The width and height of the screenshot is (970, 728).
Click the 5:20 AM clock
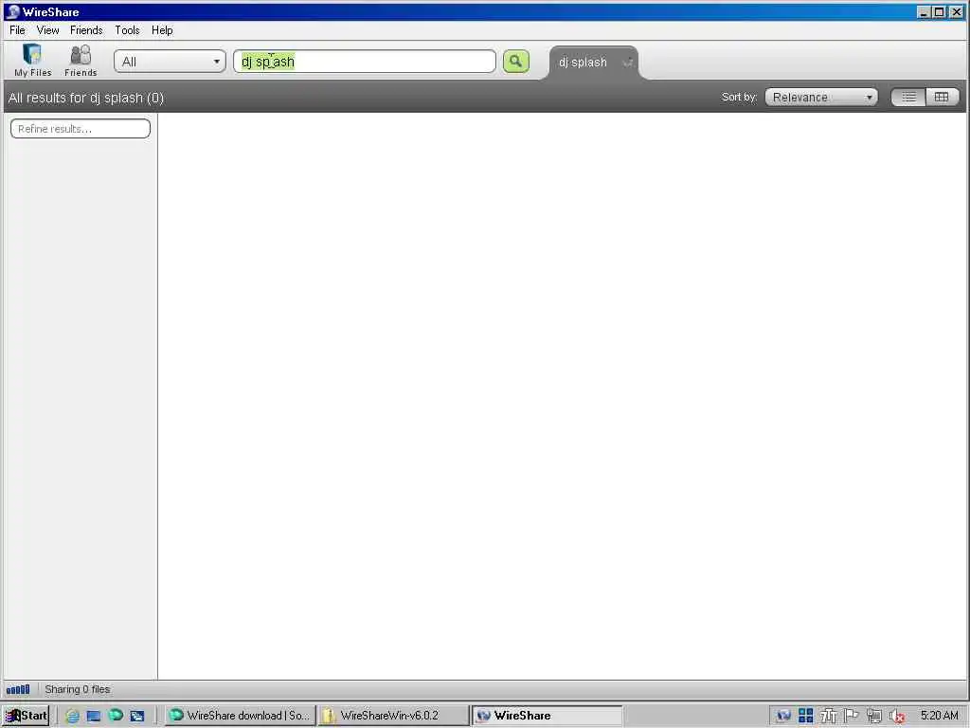[939, 716]
